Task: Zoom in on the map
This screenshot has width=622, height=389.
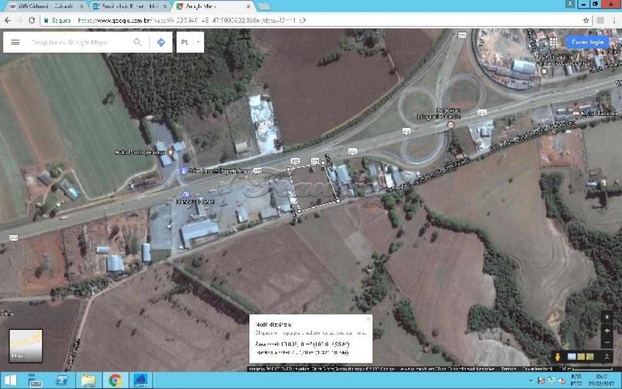Action: click(x=607, y=330)
